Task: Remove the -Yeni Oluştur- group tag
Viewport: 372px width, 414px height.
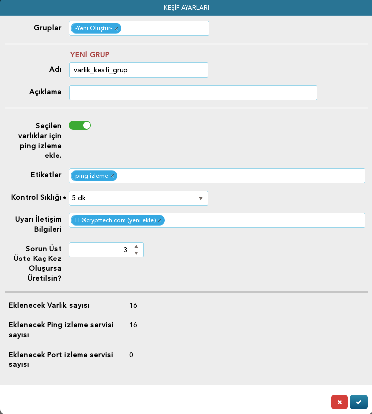Action: coord(116,29)
